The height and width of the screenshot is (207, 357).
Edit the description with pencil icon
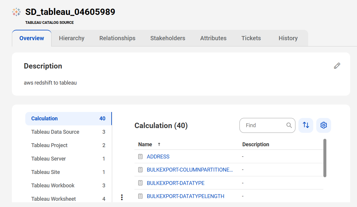coord(337,66)
